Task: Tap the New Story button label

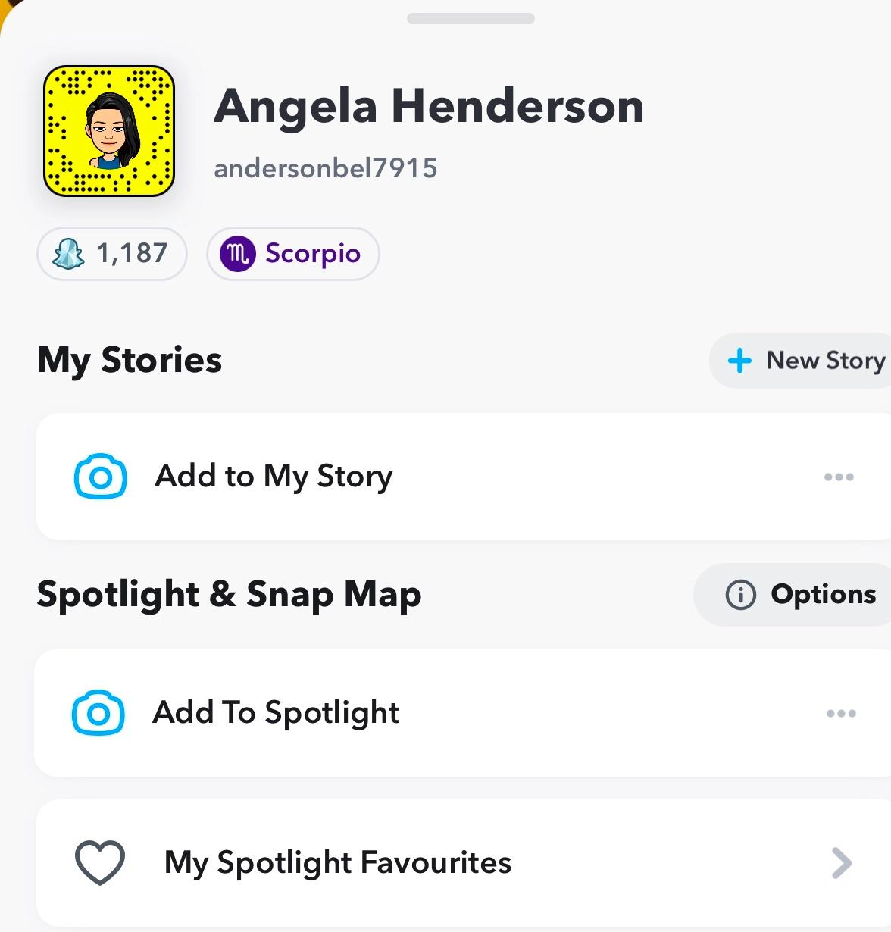Action: click(824, 361)
